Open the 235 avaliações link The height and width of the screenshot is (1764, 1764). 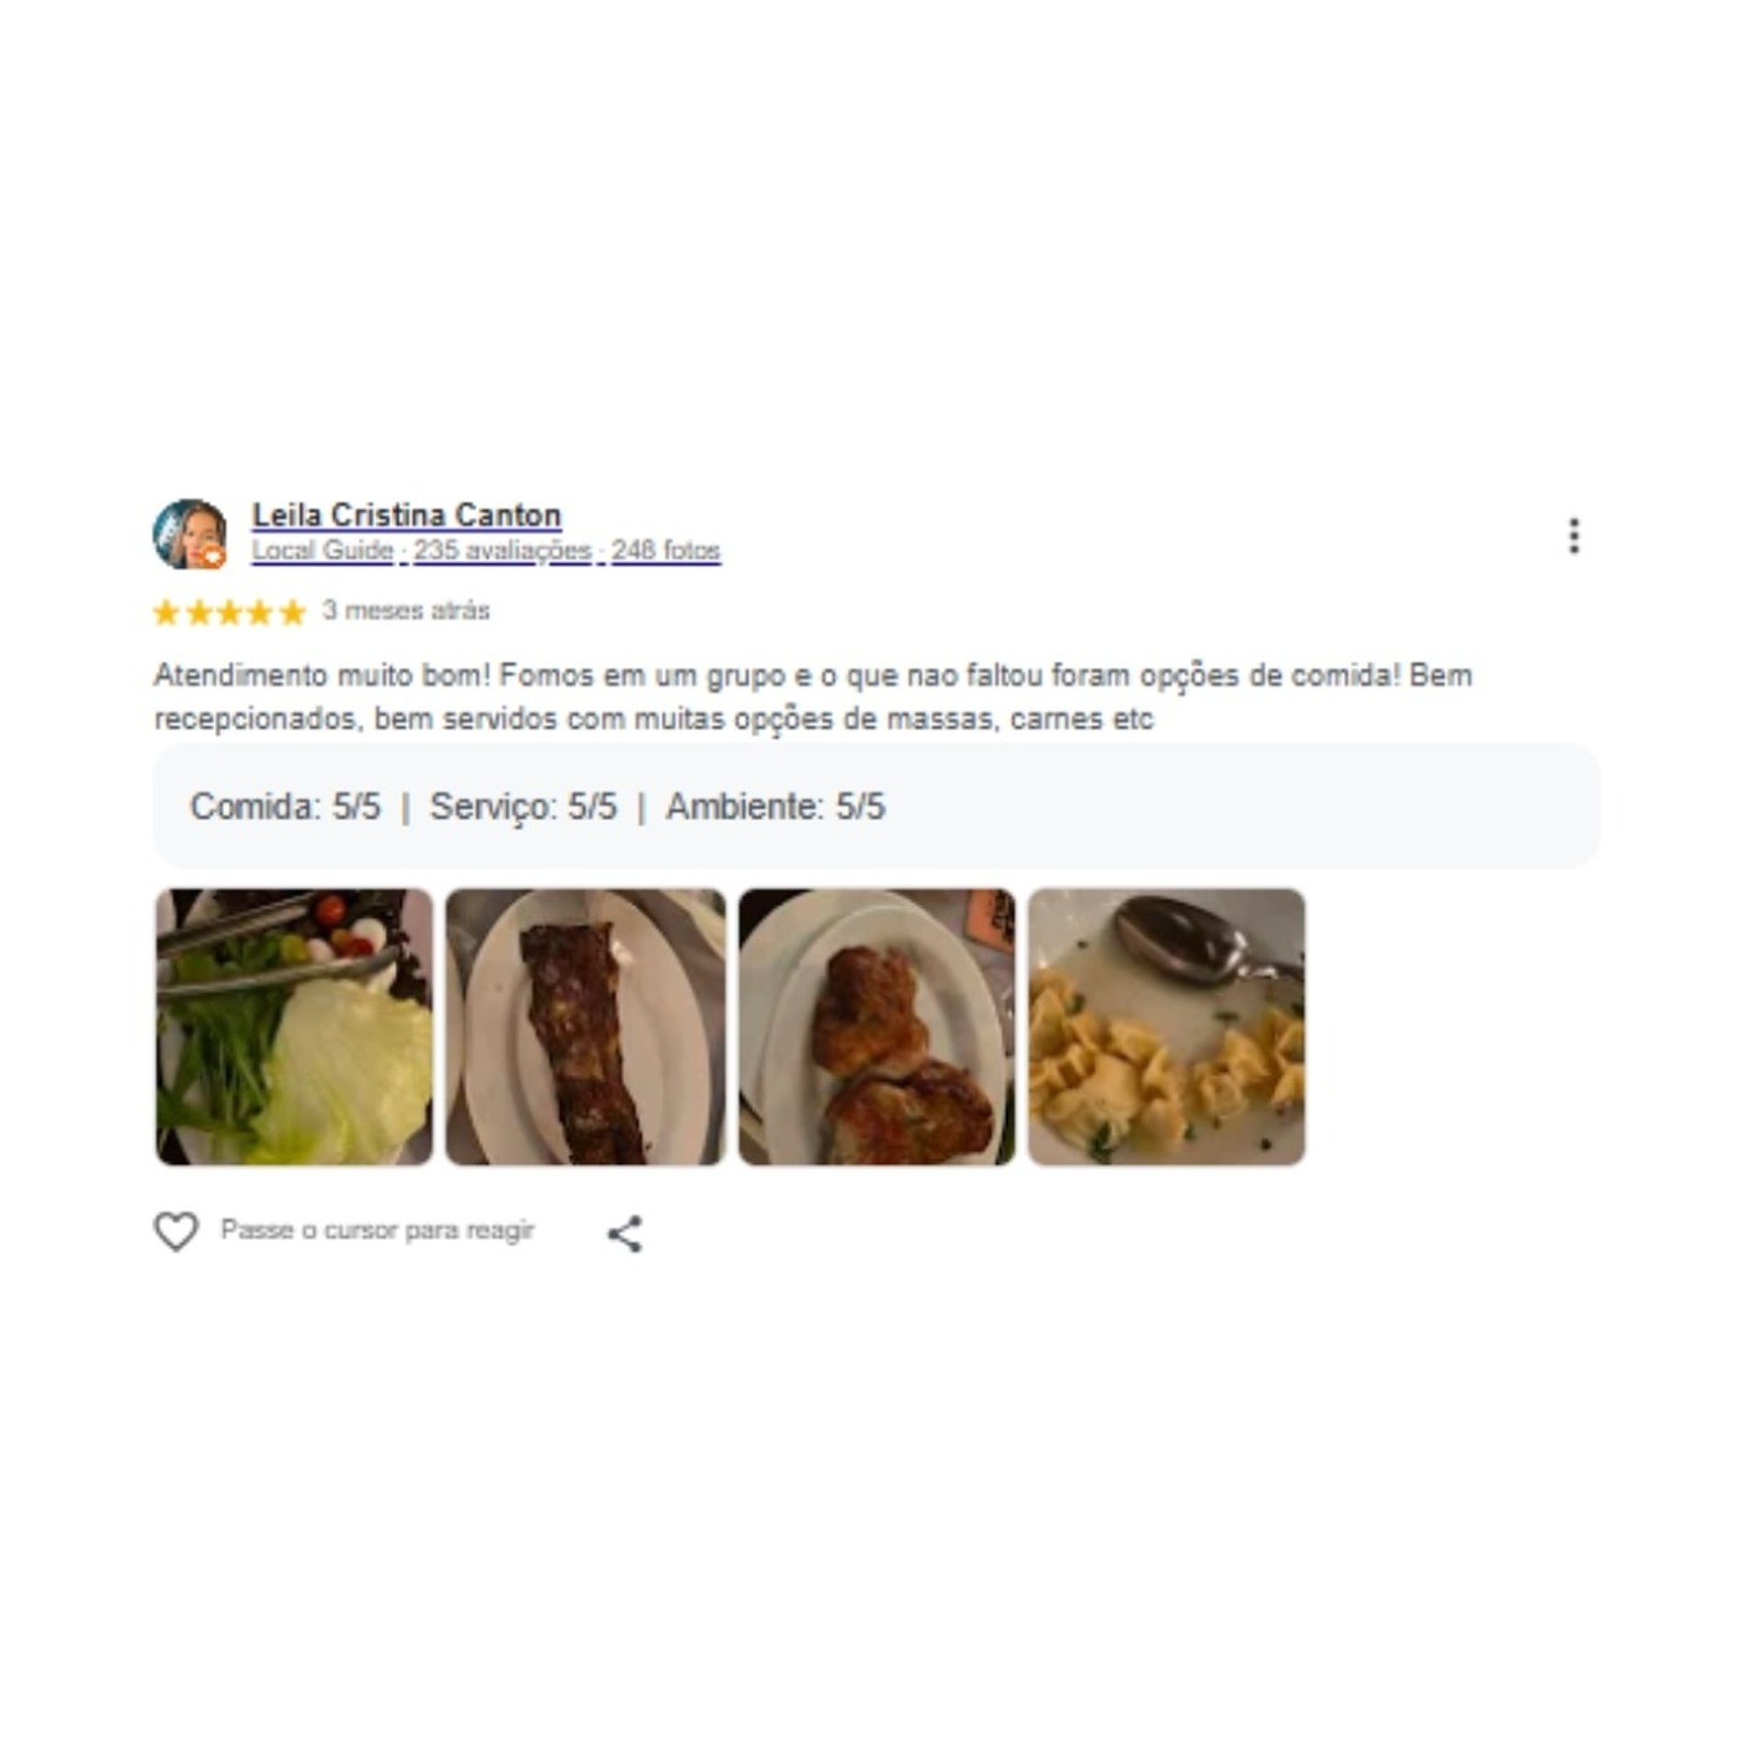point(502,550)
